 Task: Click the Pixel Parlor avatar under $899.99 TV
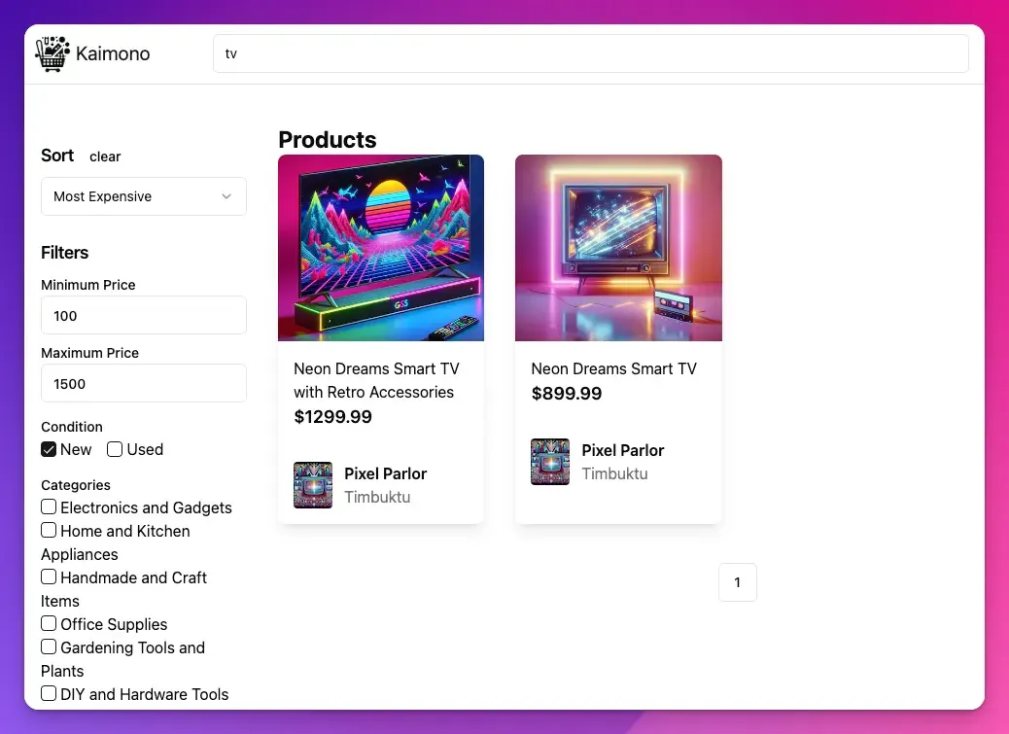(549, 462)
